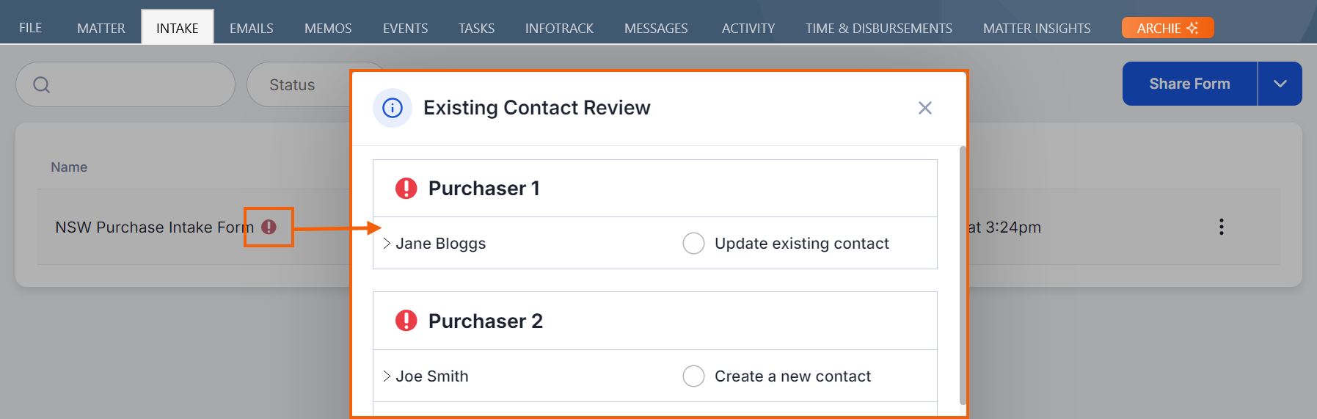The image size is (1317, 419).
Task: Click the dialog's vertical scrollbar
Action: point(963,275)
